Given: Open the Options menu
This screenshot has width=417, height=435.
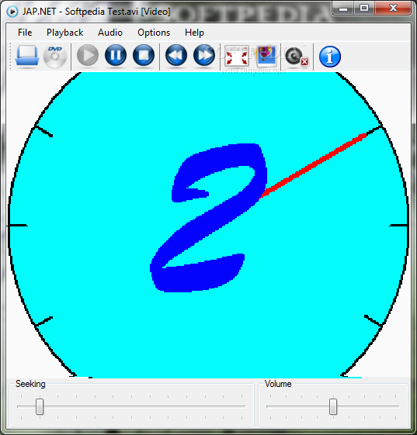Looking at the screenshot, I should (x=154, y=33).
